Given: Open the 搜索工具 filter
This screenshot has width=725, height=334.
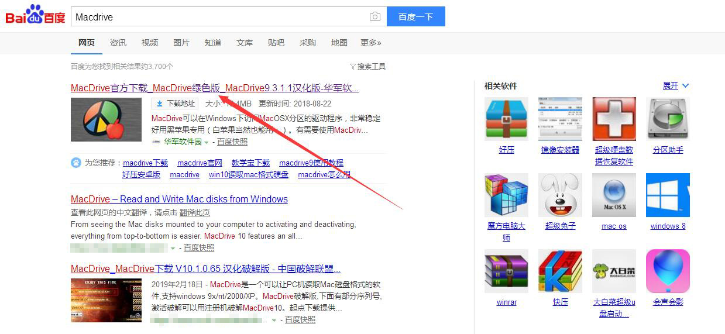Looking at the screenshot, I should pos(368,67).
